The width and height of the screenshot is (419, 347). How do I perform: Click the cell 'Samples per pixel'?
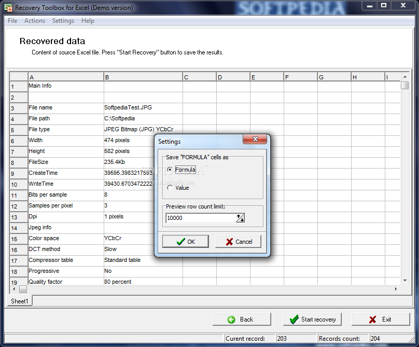[x=66, y=205]
